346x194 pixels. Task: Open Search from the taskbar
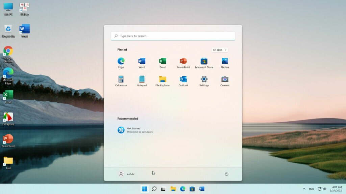(x=154, y=189)
